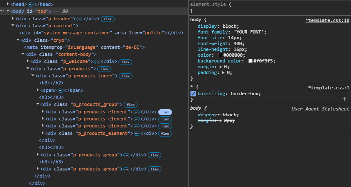Uncheck the box-sizing property checkbox

193,94
